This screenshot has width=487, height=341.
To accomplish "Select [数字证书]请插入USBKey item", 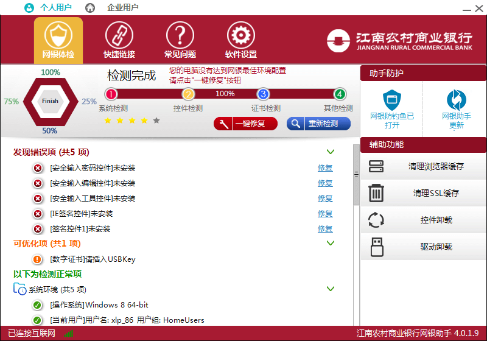I will 93,259.
